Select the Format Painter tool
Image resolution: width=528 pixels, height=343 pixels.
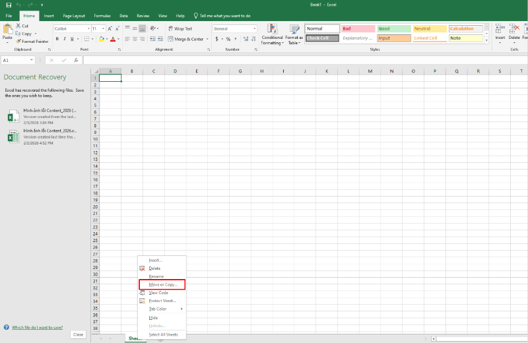tap(32, 42)
